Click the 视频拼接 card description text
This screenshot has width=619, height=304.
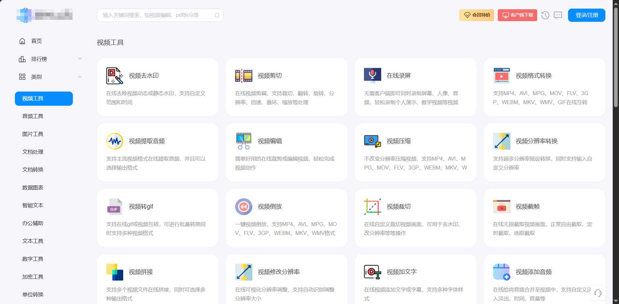pos(156,294)
